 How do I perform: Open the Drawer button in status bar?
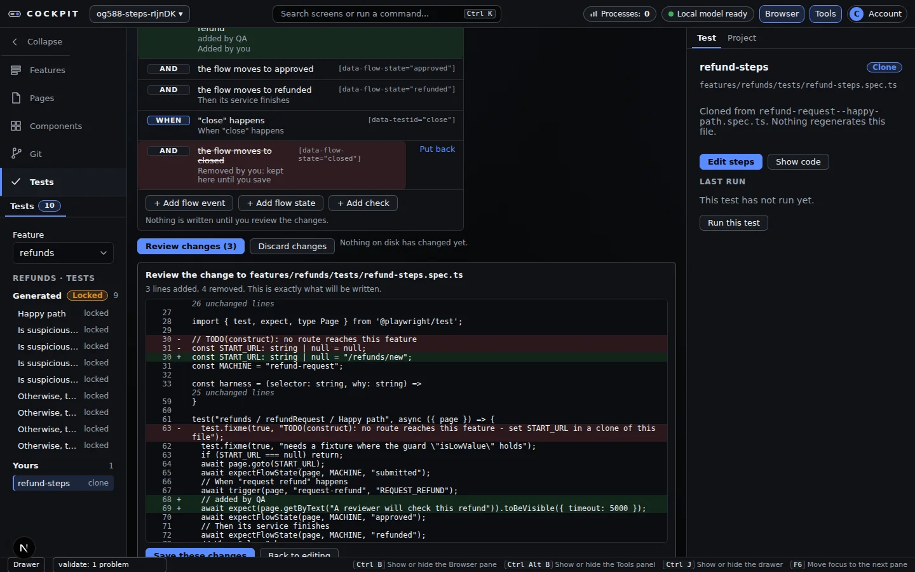[x=26, y=564]
